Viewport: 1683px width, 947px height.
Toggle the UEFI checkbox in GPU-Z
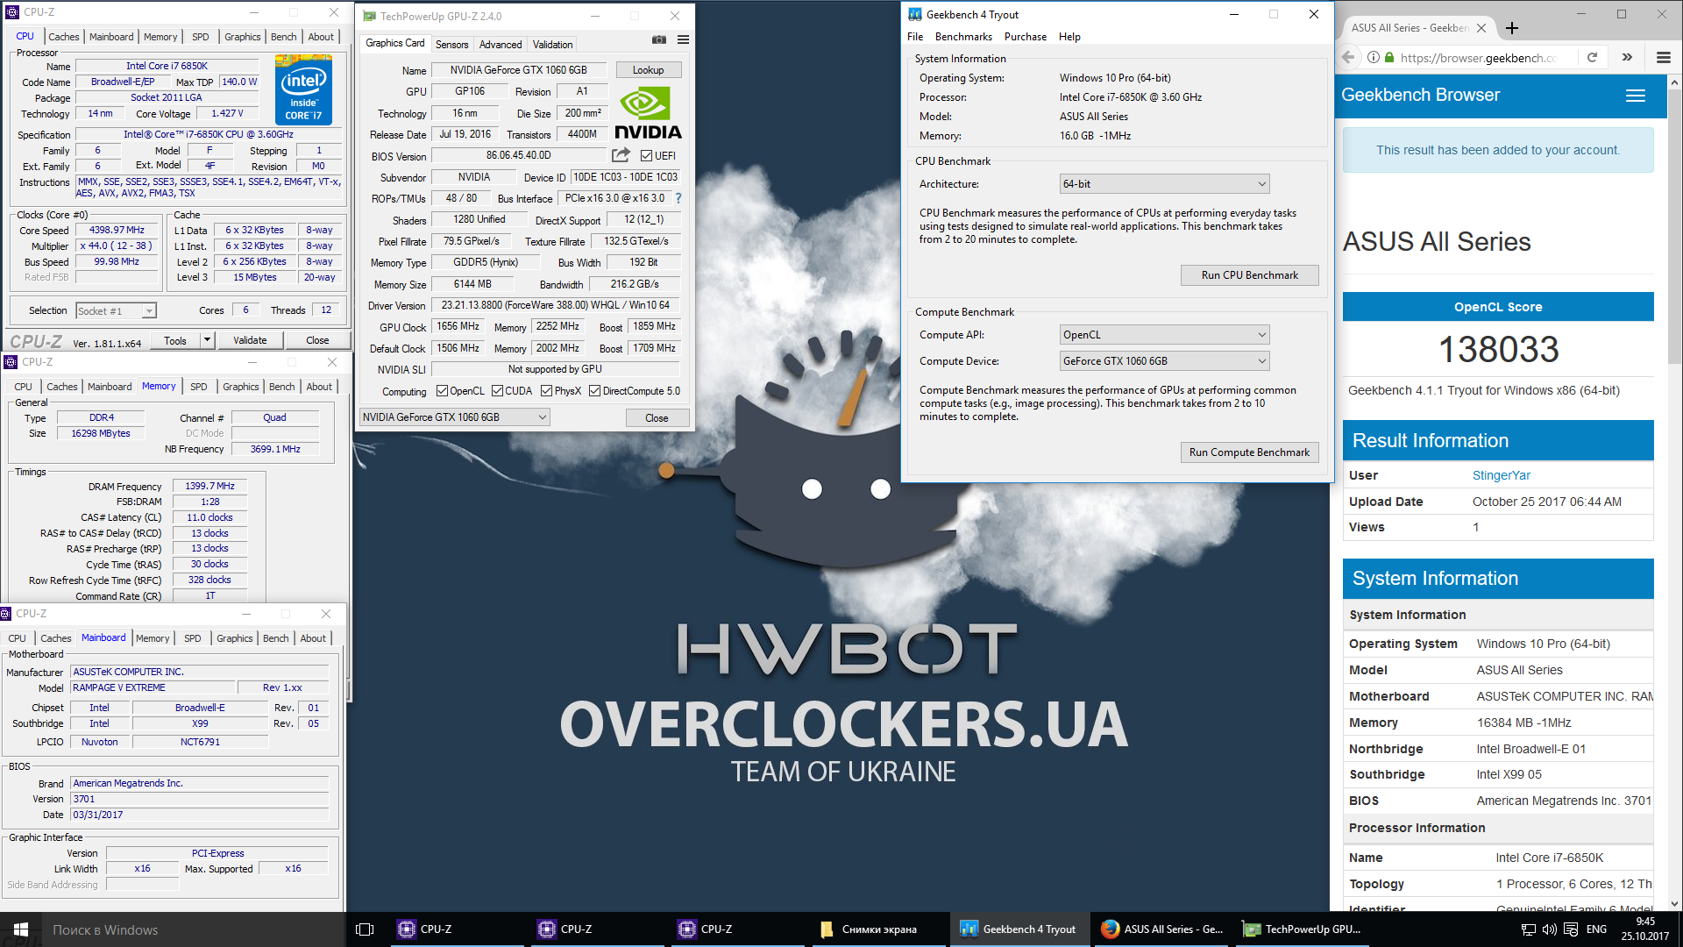tap(646, 156)
